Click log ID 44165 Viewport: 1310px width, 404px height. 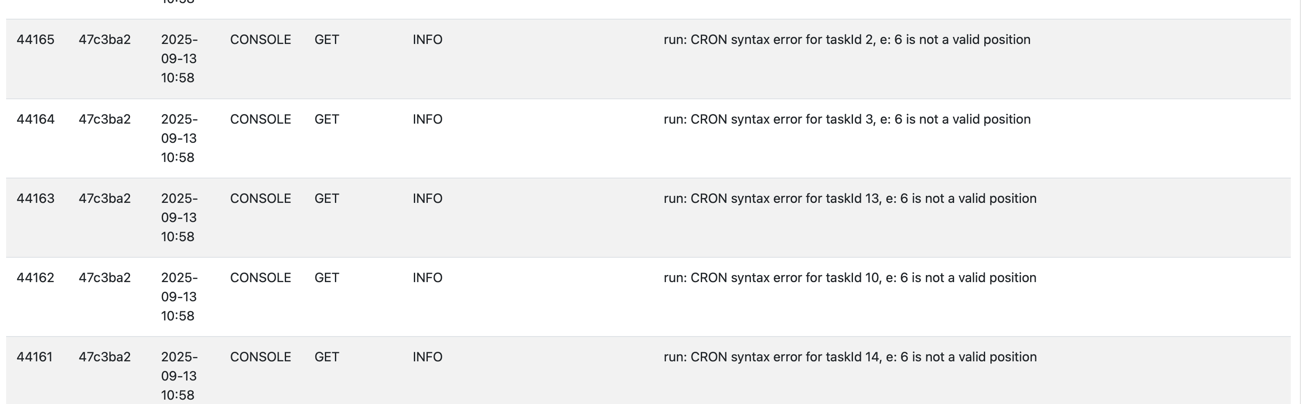coord(35,40)
